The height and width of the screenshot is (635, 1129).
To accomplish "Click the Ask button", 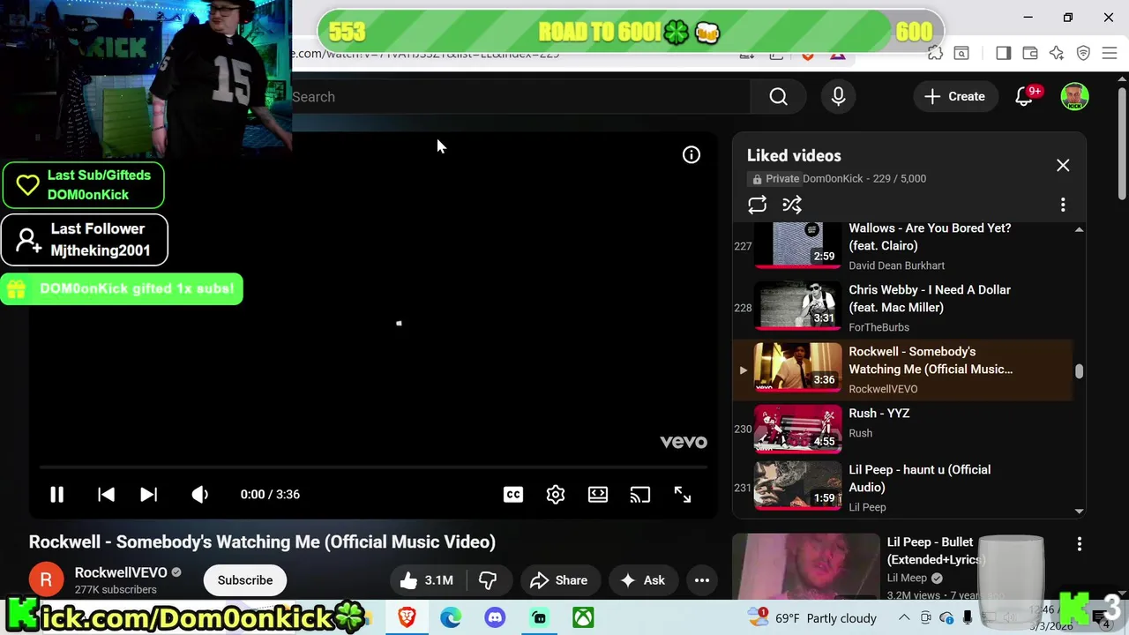I will [643, 580].
